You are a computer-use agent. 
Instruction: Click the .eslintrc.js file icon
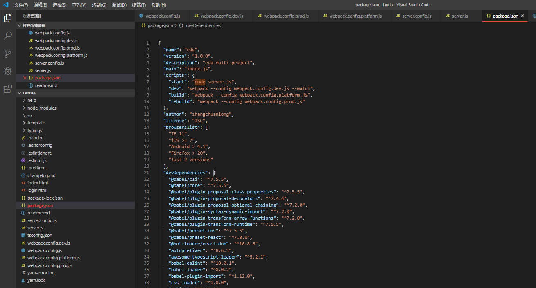coord(23,160)
